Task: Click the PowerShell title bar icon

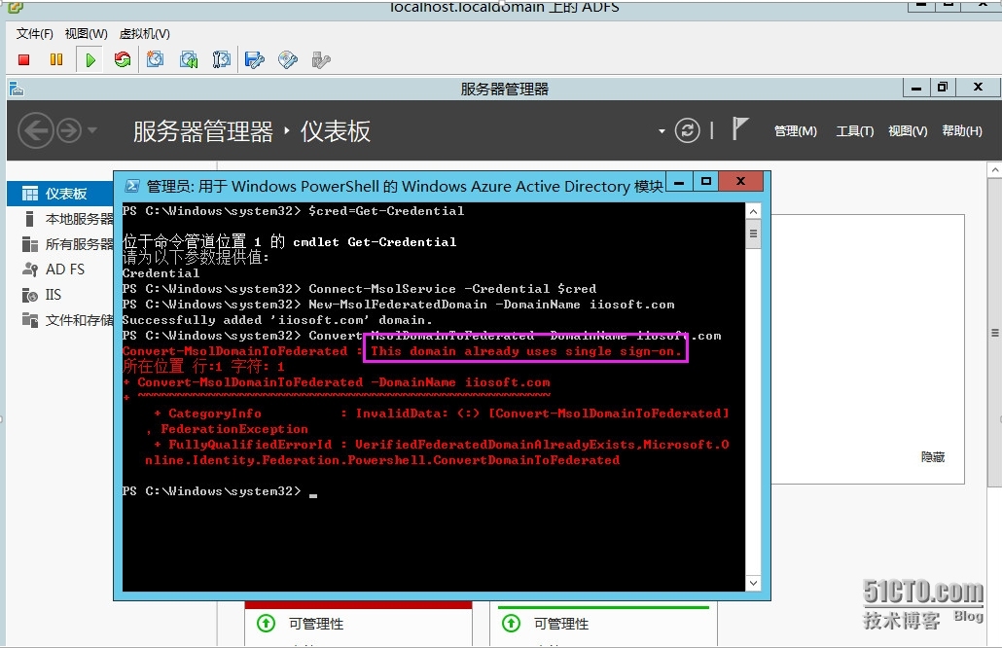Action: pyautogui.click(x=131, y=186)
